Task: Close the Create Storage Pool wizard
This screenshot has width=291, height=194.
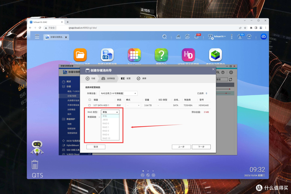Action: coord(213,69)
